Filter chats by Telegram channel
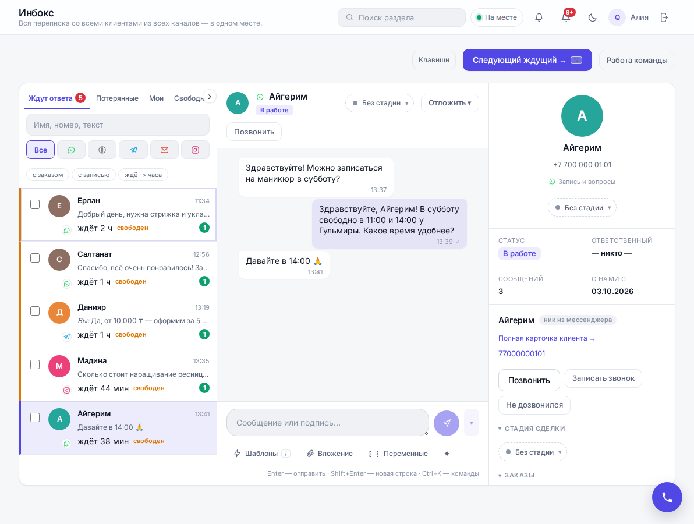 (x=133, y=150)
